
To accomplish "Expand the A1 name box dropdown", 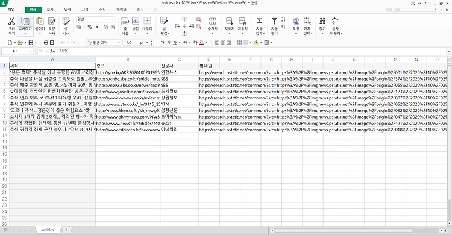I will (x=31, y=51).
